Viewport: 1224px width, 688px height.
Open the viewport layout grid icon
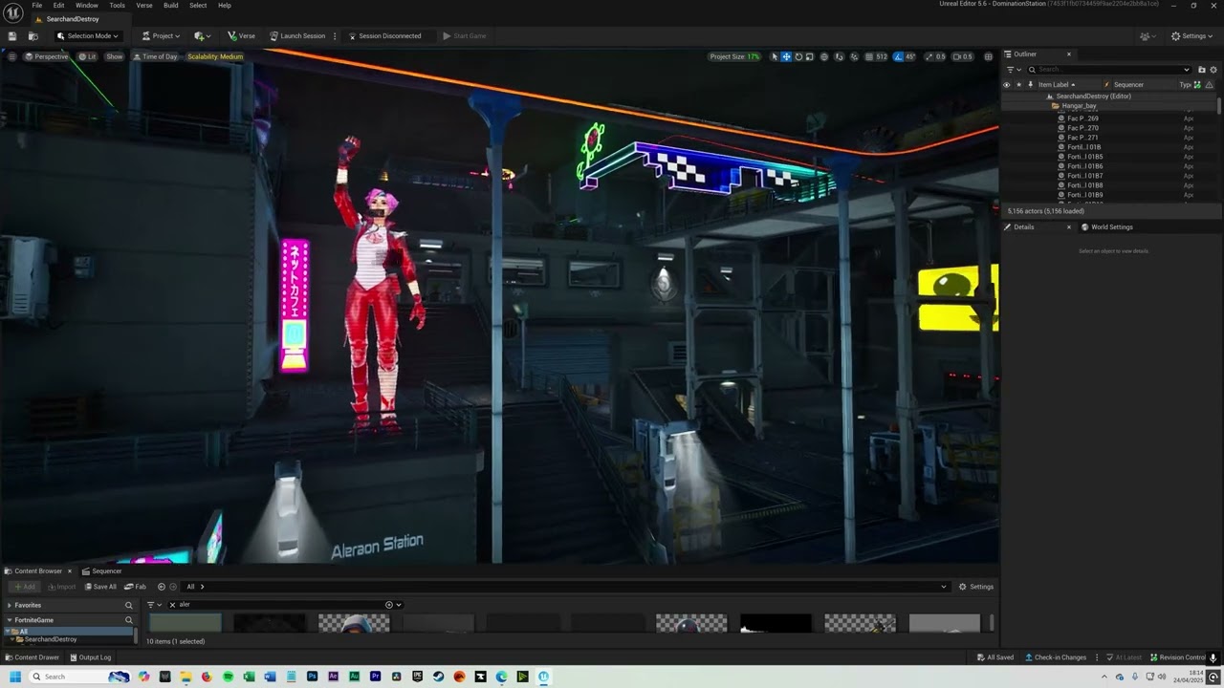[x=989, y=56]
